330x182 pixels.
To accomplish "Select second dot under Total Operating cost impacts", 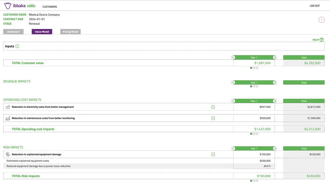I will point(254,134).
